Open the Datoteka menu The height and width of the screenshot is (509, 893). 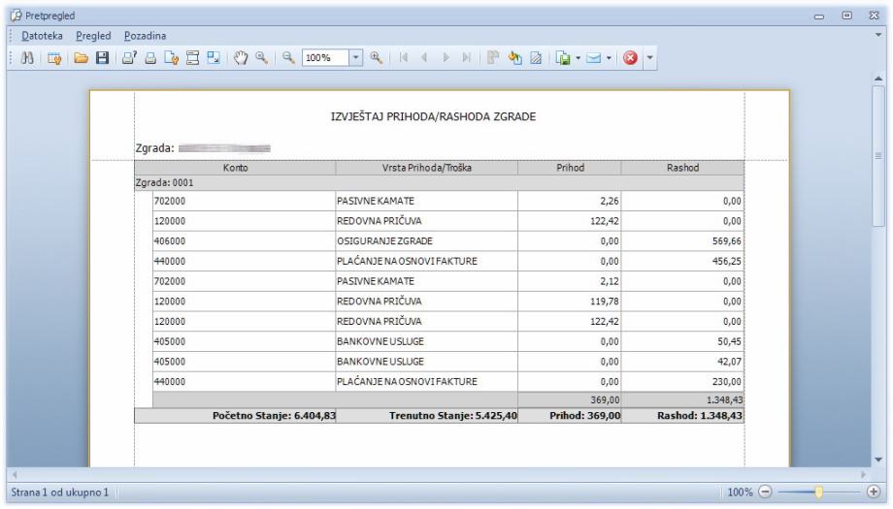(42, 36)
